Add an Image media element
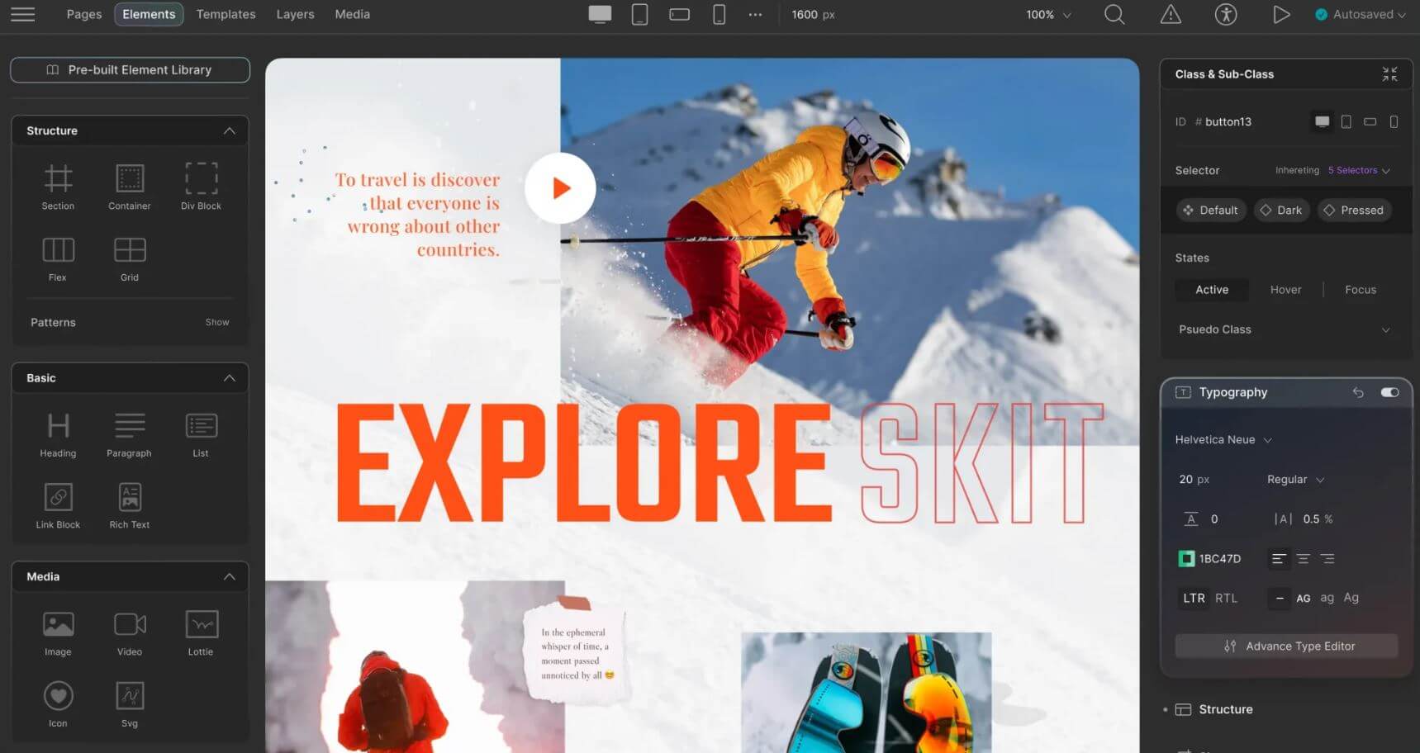This screenshot has height=753, width=1420. tap(58, 634)
